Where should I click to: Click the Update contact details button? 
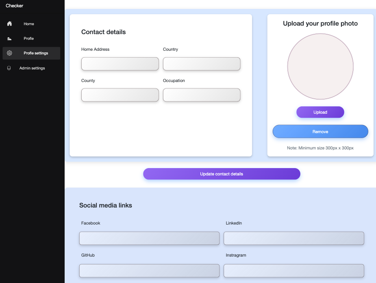click(x=222, y=174)
